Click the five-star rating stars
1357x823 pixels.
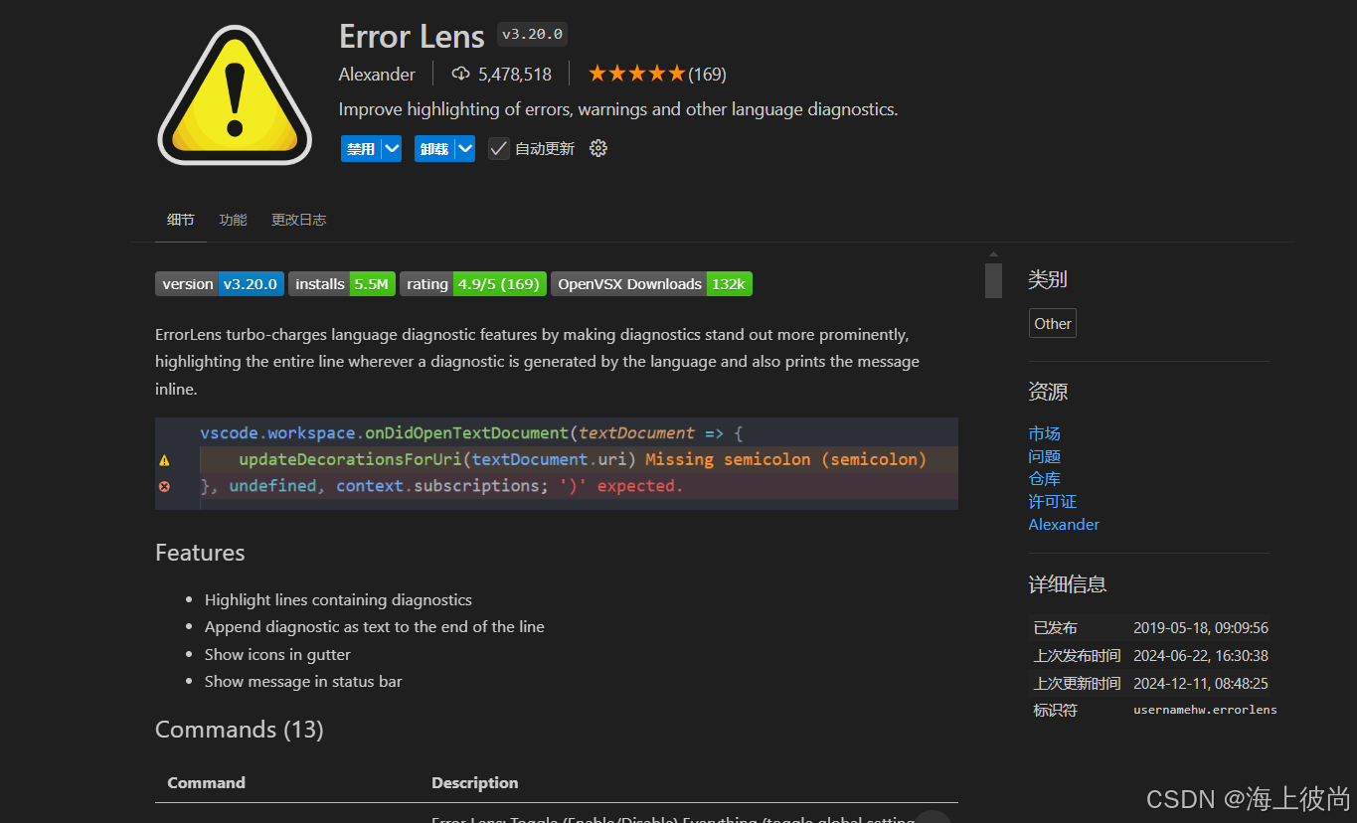(636, 74)
